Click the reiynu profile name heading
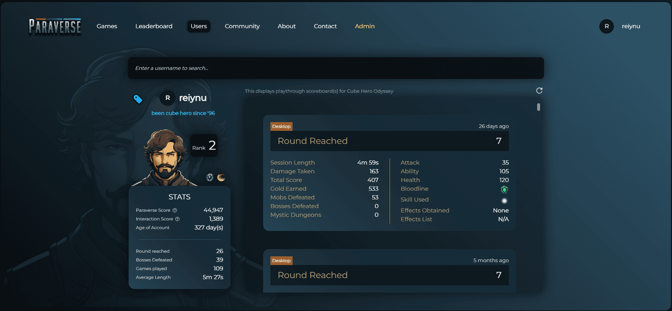The image size is (672, 311). [x=193, y=98]
